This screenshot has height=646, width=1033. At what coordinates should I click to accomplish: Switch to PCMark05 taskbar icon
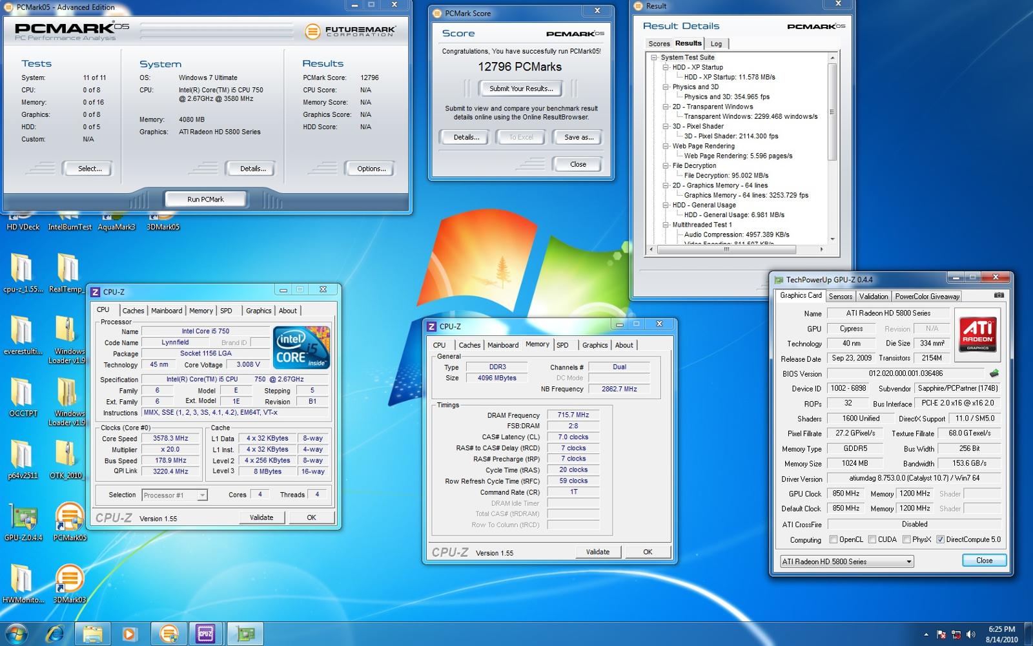pyautogui.click(x=169, y=634)
